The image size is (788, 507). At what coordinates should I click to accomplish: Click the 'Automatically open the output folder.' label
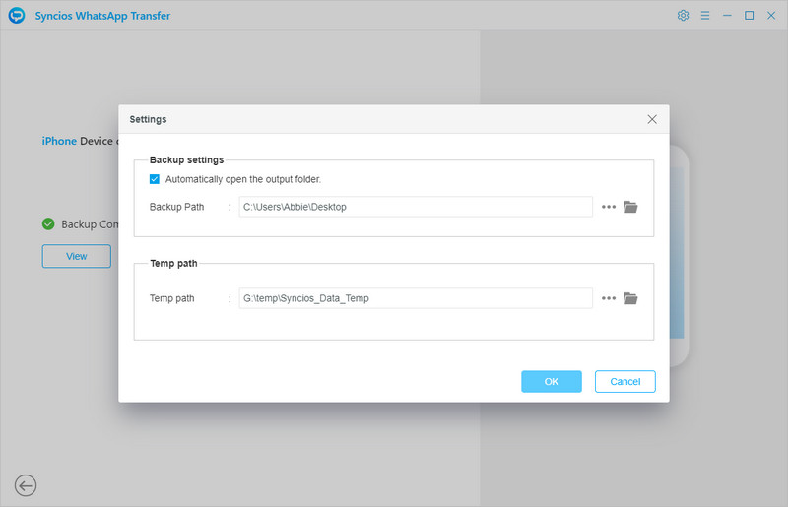pyautogui.click(x=243, y=179)
